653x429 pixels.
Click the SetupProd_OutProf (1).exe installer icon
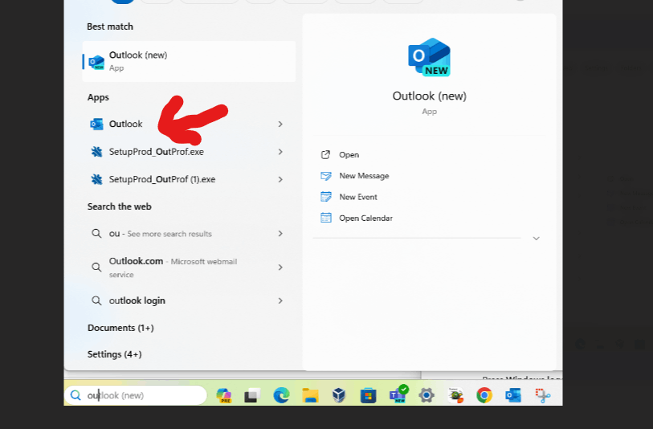pyautogui.click(x=96, y=179)
